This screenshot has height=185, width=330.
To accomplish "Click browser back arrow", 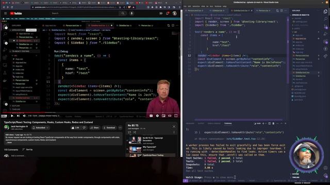I will 4,7.
